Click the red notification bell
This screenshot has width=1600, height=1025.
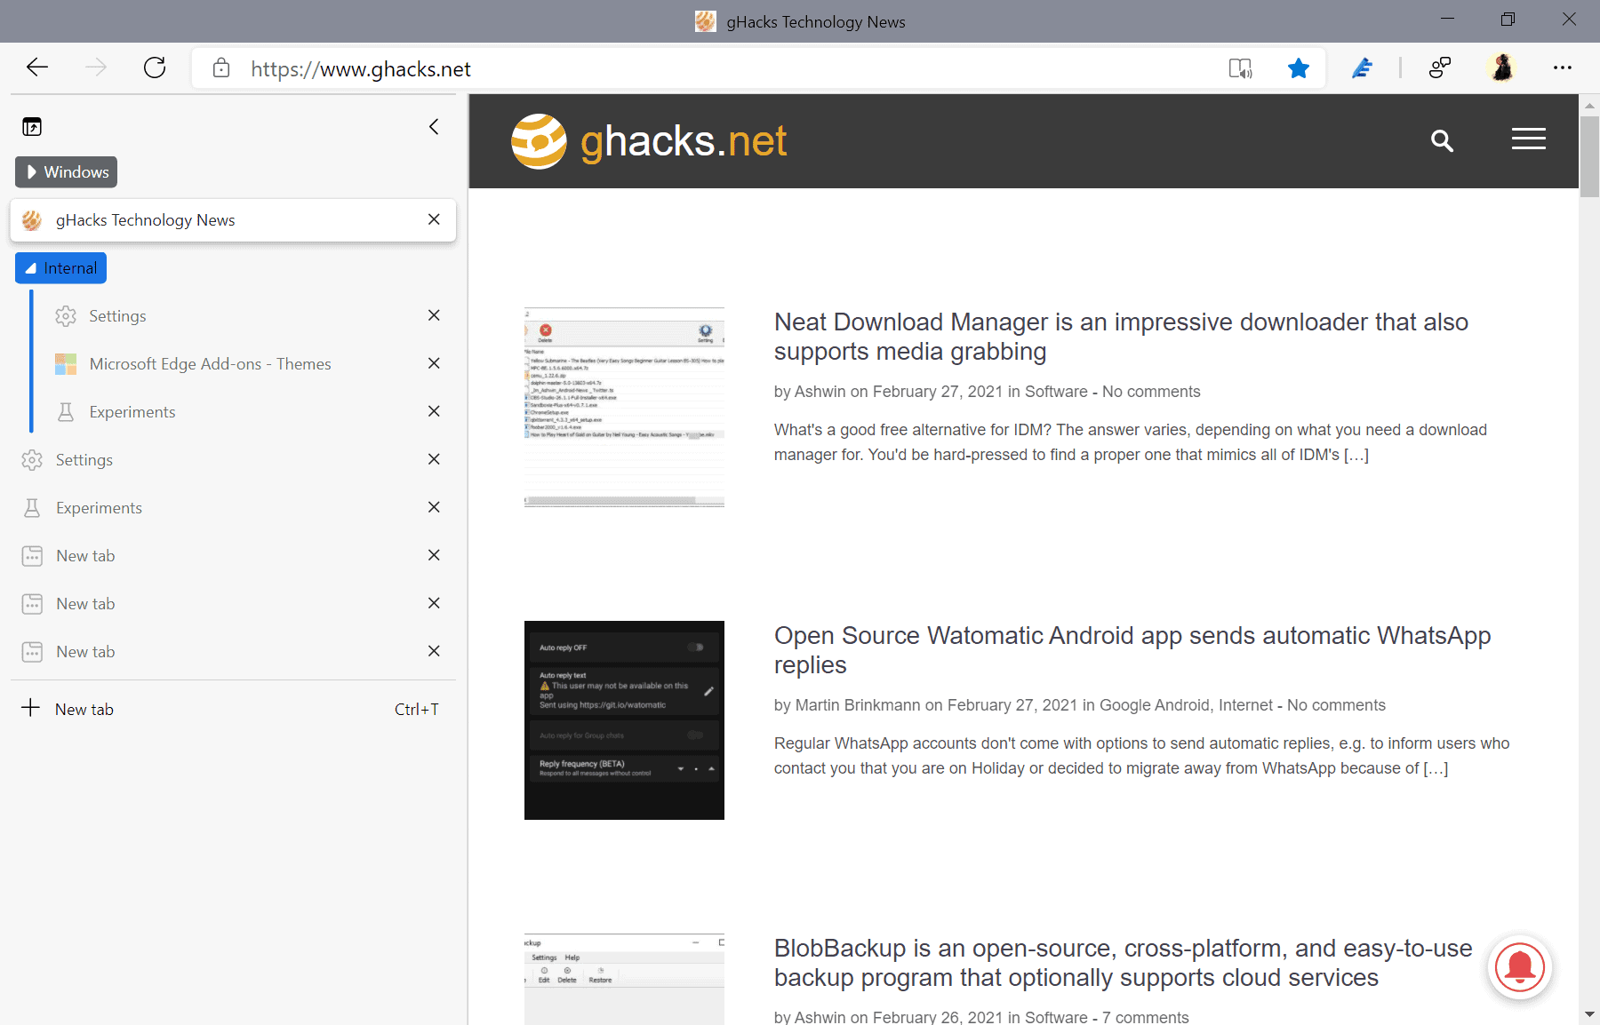coord(1520,967)
